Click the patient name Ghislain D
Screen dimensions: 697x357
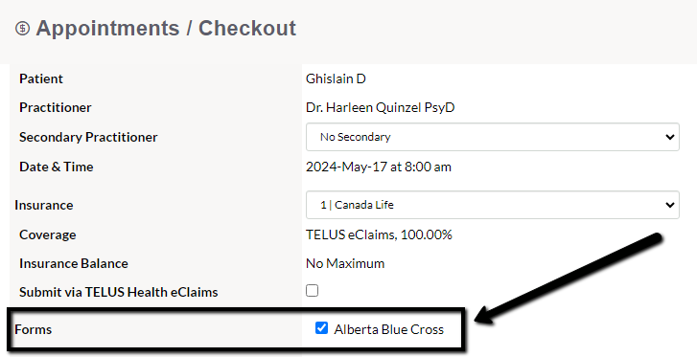coord(336,78)
